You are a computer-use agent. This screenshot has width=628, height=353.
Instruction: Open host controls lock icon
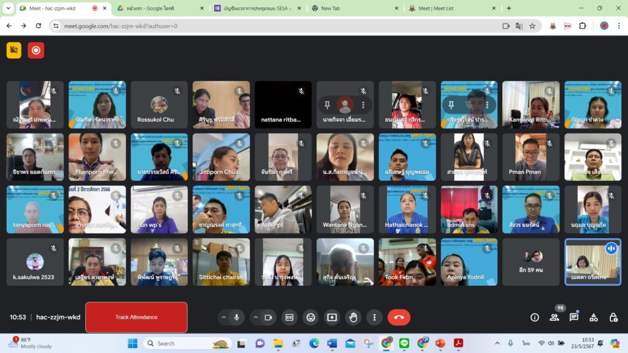[613, 317]
